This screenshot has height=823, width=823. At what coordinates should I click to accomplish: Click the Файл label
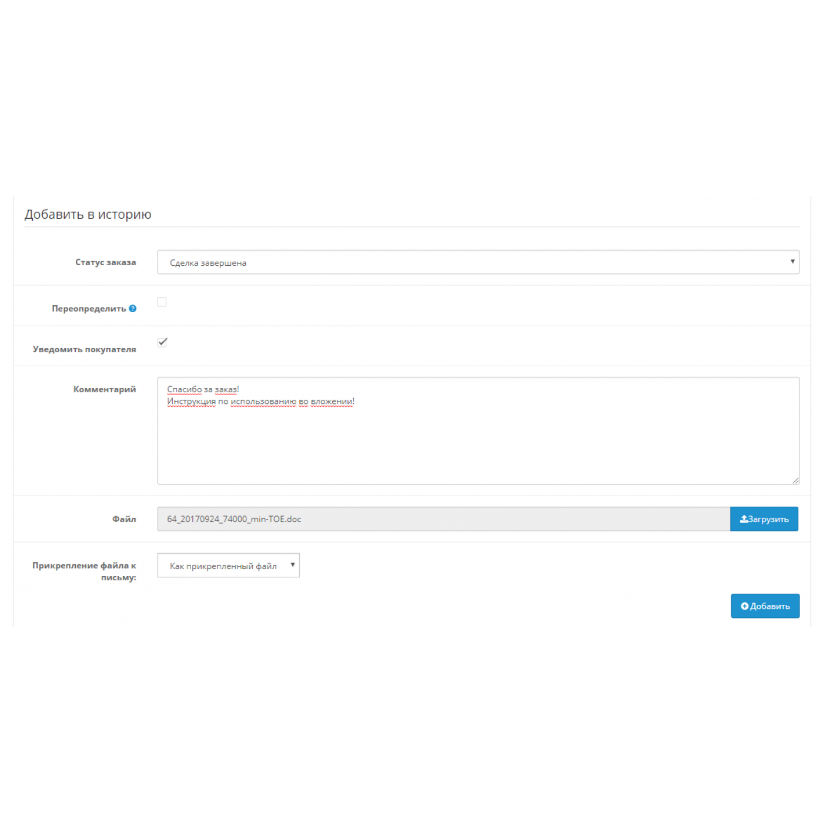pos(124,519)
